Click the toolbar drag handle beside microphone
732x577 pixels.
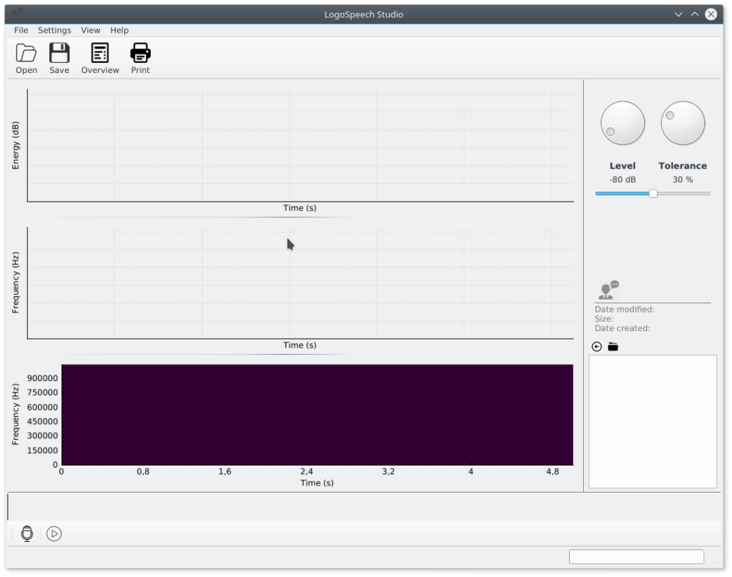tap(12, 533)
